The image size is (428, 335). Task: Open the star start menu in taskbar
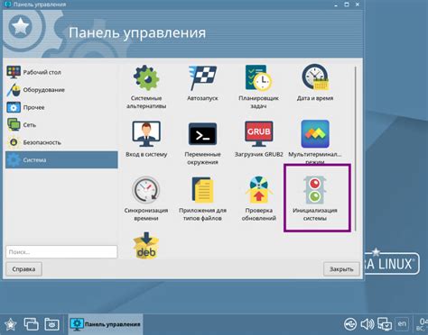[11, 324]
